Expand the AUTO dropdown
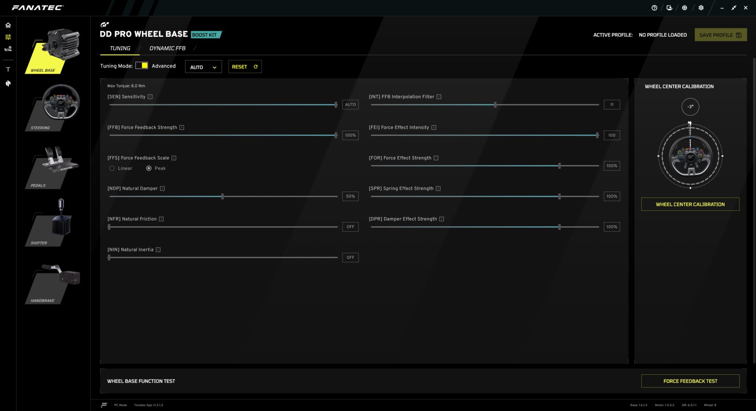 (203, 67)
